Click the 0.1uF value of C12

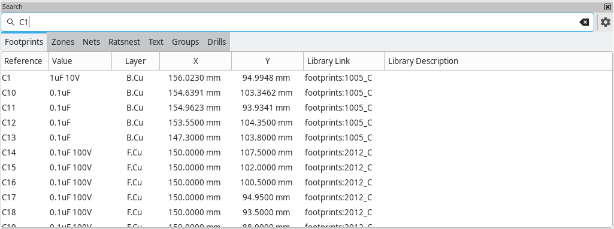pos(61,123)
